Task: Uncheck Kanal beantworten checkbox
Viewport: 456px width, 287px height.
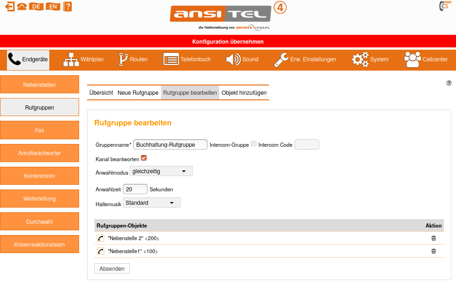Action: tap(144, 158)
